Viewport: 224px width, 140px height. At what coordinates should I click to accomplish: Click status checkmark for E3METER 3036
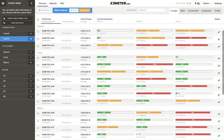(x=219, y=87)
